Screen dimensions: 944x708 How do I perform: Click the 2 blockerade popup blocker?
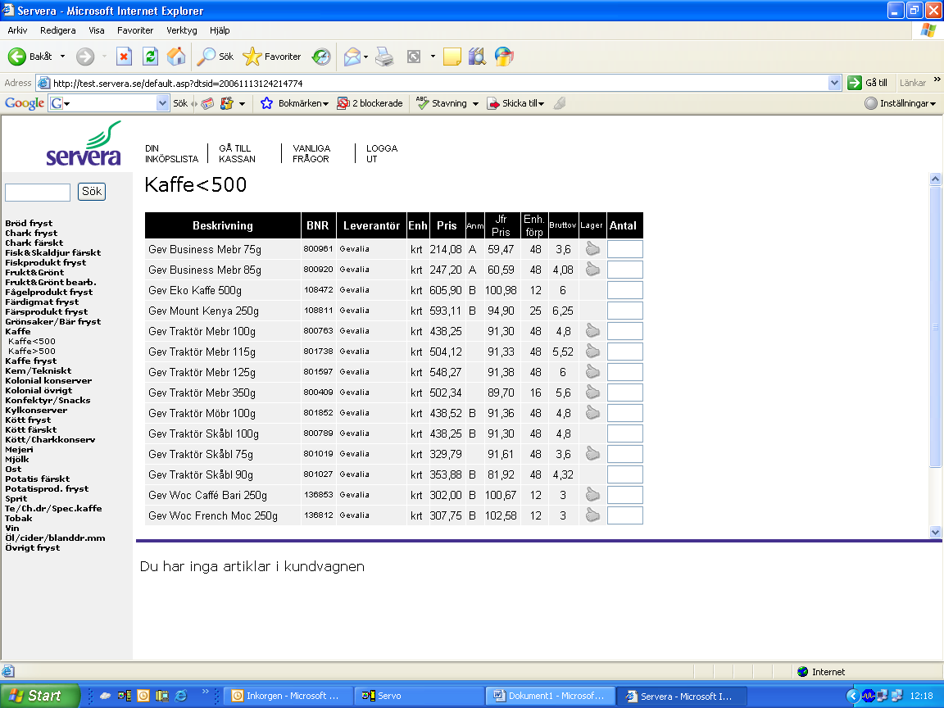370,103
